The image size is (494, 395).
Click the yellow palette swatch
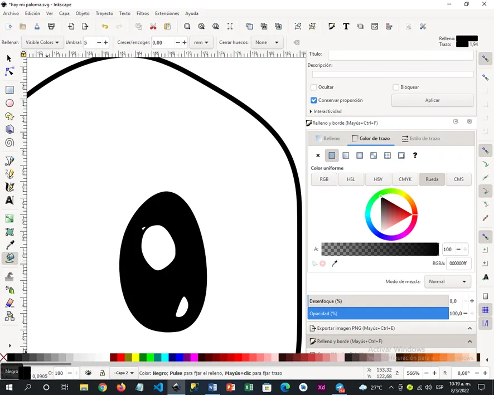[x=135, y=357]
